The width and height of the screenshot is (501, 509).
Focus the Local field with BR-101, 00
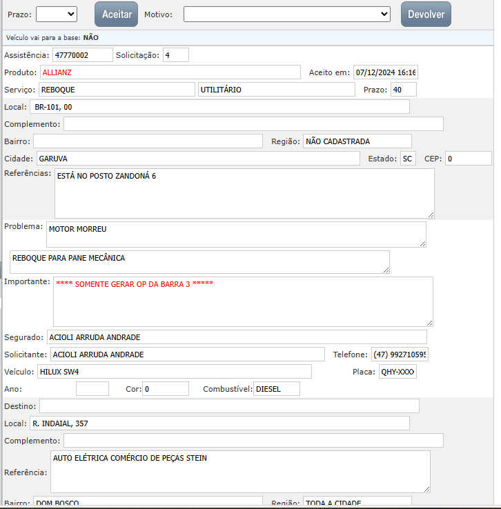[x=219, y=106]
